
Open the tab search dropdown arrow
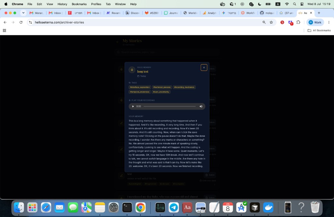tap(23, 13)
